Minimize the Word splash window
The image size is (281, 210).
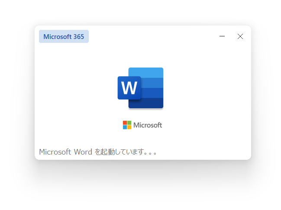point(222,36)
